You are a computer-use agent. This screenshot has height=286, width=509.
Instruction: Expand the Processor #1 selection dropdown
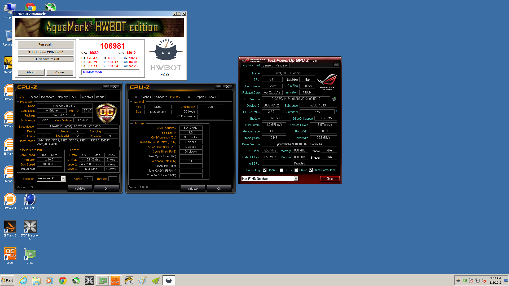63,179
